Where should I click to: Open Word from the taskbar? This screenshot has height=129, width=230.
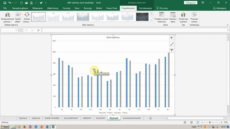coord(47,127)
